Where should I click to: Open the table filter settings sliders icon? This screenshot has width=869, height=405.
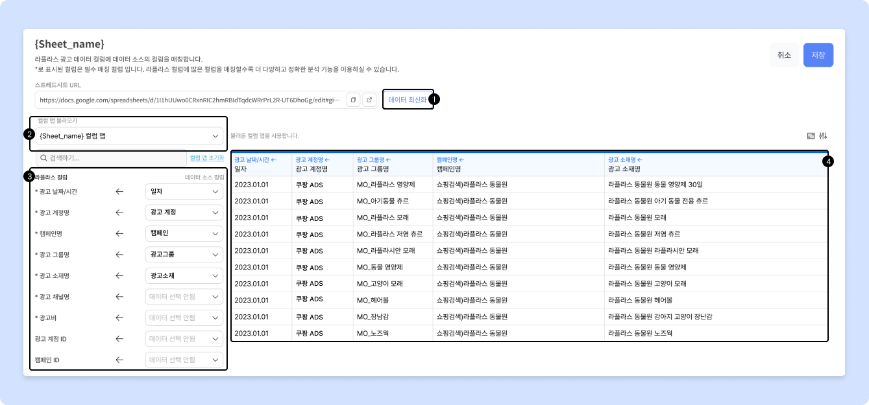click(x=824, y=136)
